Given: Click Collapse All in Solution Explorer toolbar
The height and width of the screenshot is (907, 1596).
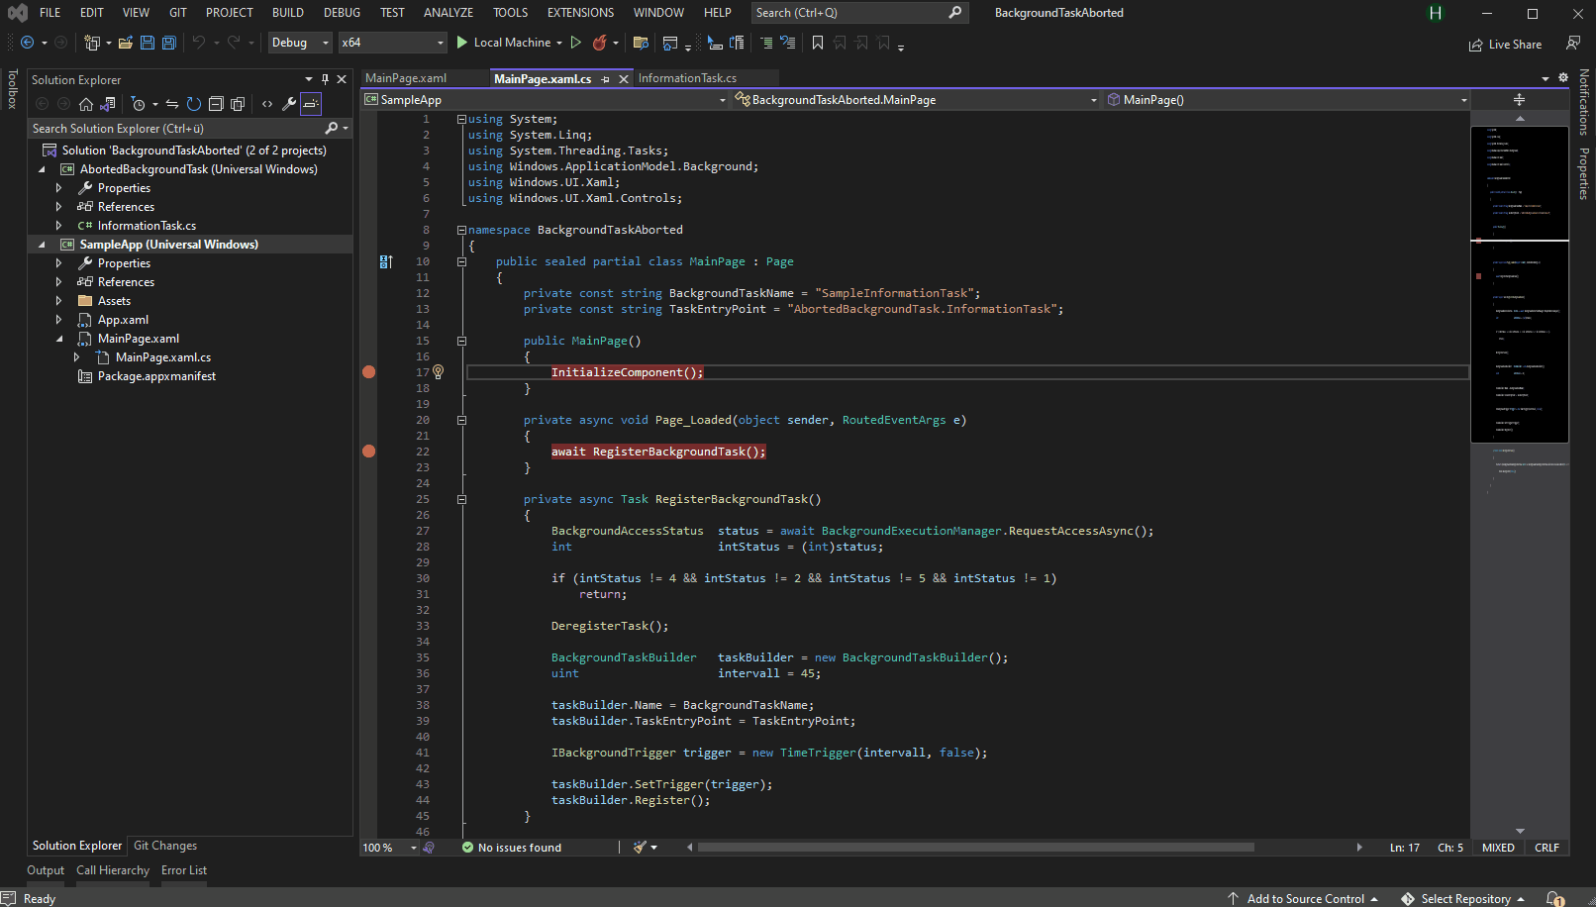Looking at the screenshot, I should click(x=216, y=104).
